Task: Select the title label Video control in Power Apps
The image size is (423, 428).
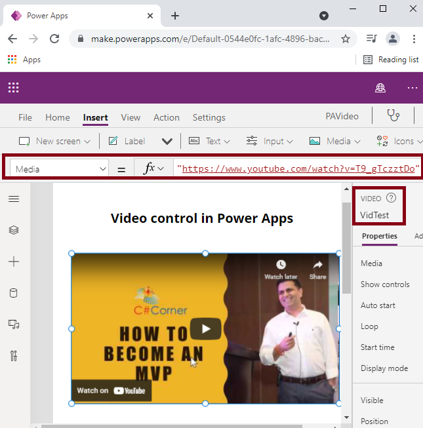Action: pos(202,218)
